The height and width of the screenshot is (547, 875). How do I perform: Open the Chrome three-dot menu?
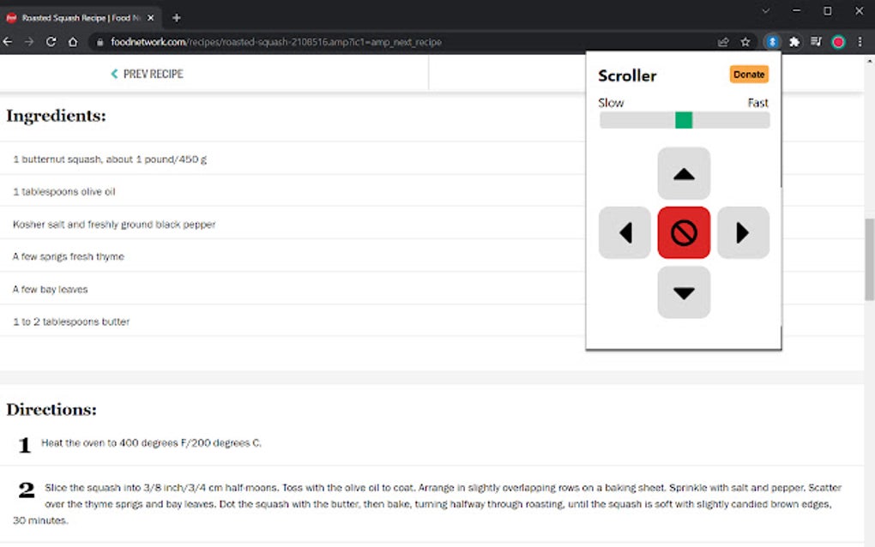tap(860, 40)
